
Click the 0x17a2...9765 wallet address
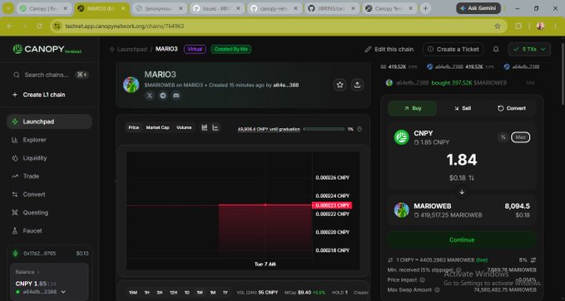pyautogui.click(x=40, y=254)
